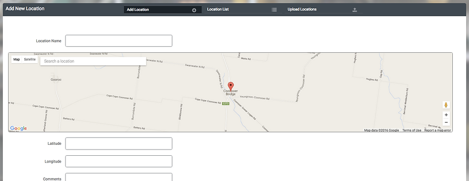Click the Street View pegman icon
The width and height of the screenshot is (469, 181).
(446, 105)
